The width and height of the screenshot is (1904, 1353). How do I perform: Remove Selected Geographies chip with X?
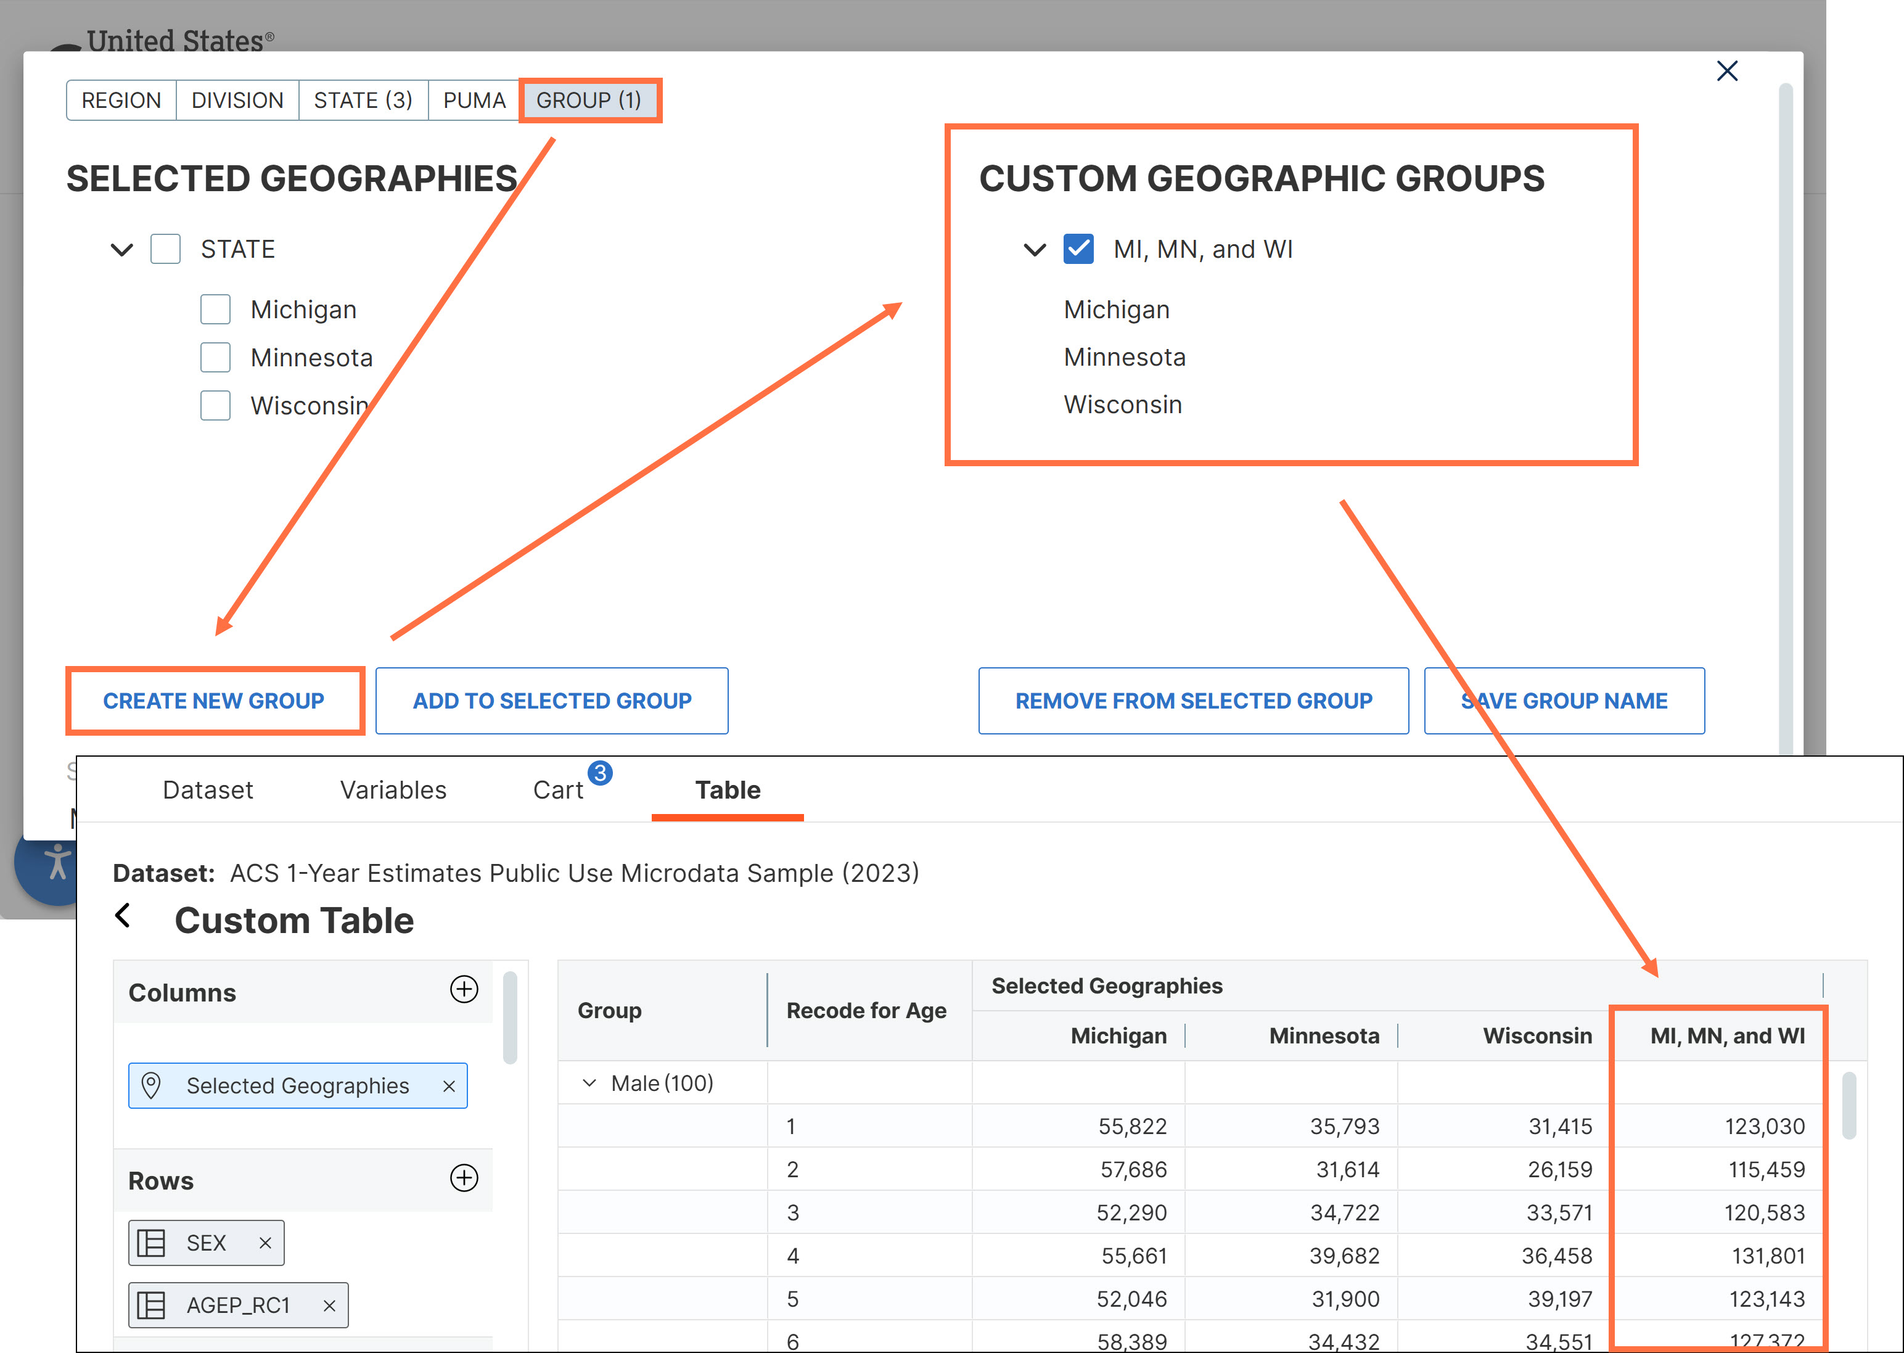pos(449,1085)
